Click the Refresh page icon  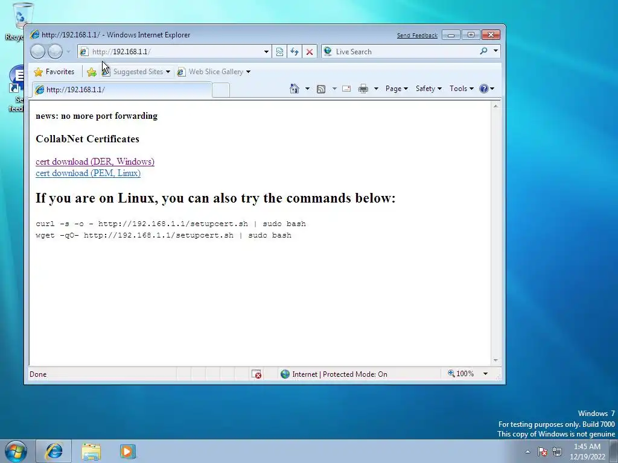[x=295, y=52]
